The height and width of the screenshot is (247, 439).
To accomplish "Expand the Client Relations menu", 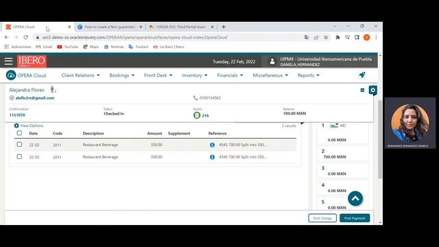I will [81, 75].
